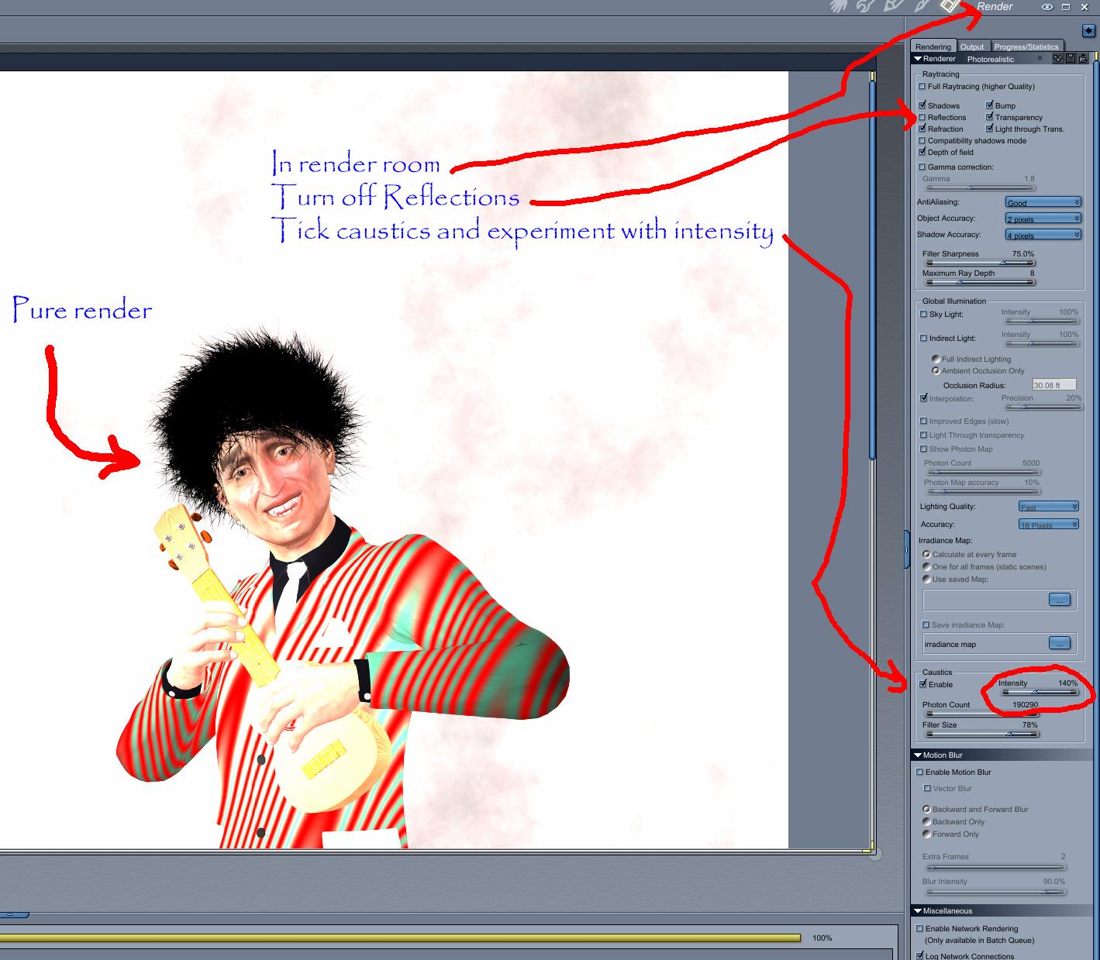This screenshot has width=1100, height=960.
Task: Save render settings with disk icon
Action: tap(1071, 59)
